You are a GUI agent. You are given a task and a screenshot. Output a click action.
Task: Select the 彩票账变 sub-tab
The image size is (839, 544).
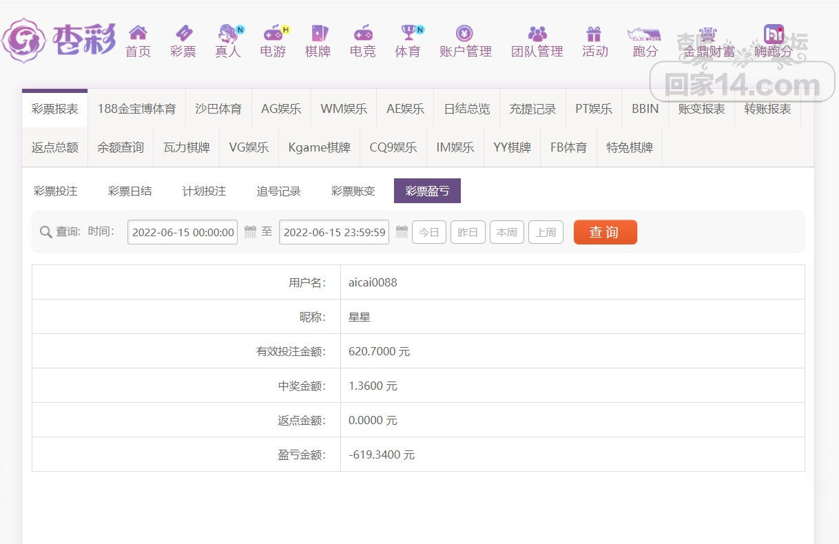[x=353, y=191]
